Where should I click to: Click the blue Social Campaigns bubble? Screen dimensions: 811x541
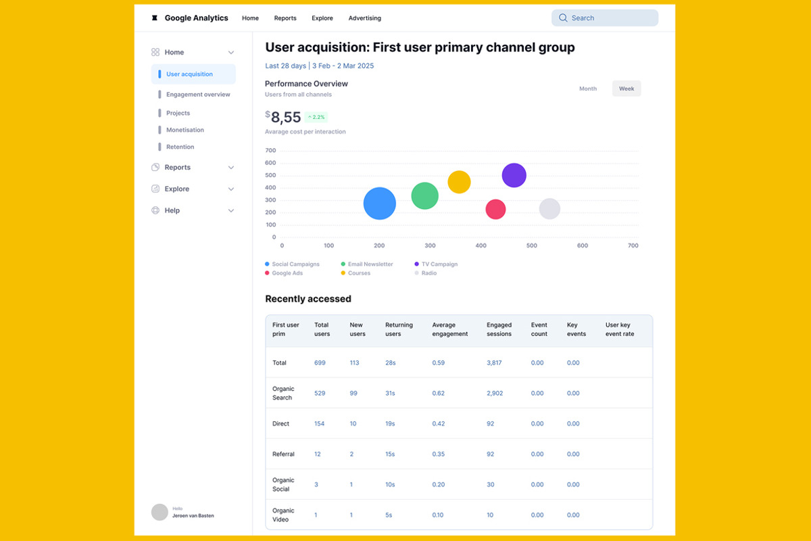click(x=380, y=204)
